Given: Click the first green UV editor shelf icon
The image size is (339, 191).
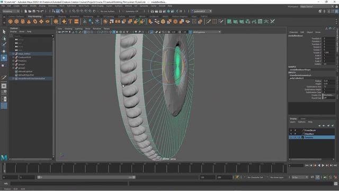Looking at the screenshot, I should (229, 21).
